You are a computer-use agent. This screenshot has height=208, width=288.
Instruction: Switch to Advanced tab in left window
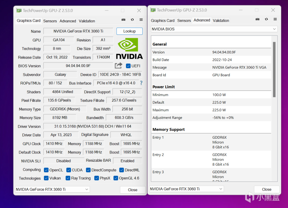click(x=68, y=21)
